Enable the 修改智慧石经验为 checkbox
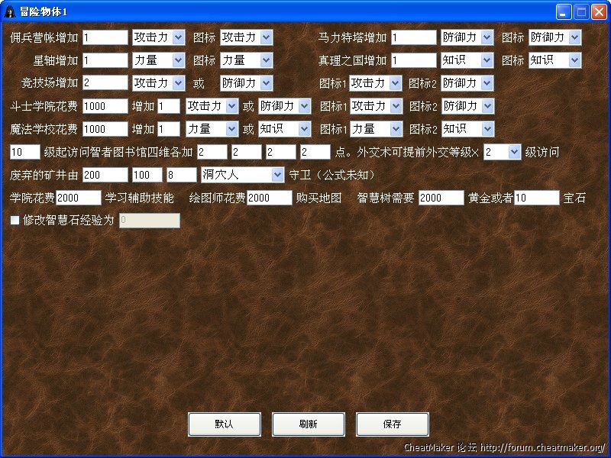Viewport: 611px width, 458px height. coord(15,221)
